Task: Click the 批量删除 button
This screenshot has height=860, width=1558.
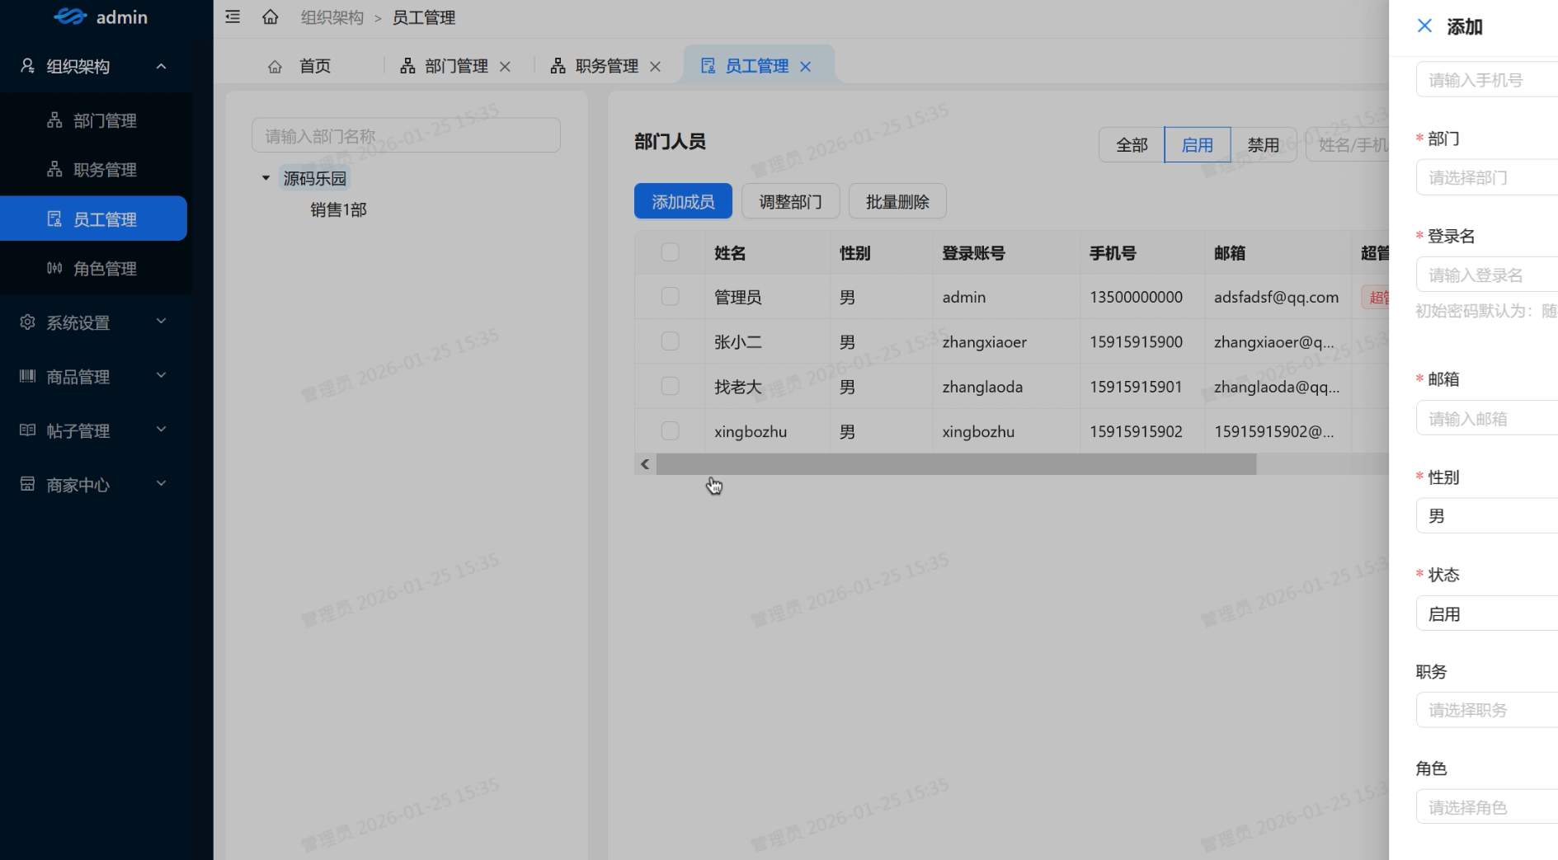Action: point(897,201)
